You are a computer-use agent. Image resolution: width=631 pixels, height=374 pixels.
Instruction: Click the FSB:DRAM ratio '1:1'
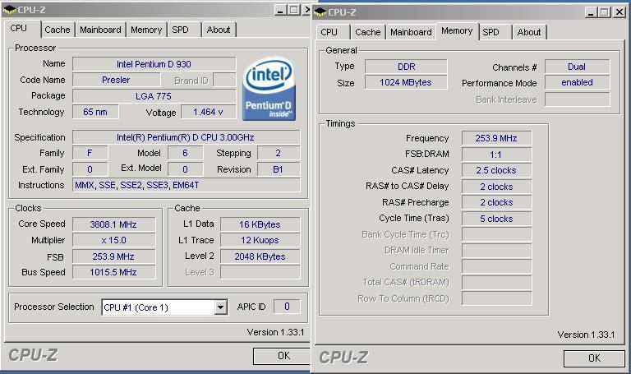[496, 155]
